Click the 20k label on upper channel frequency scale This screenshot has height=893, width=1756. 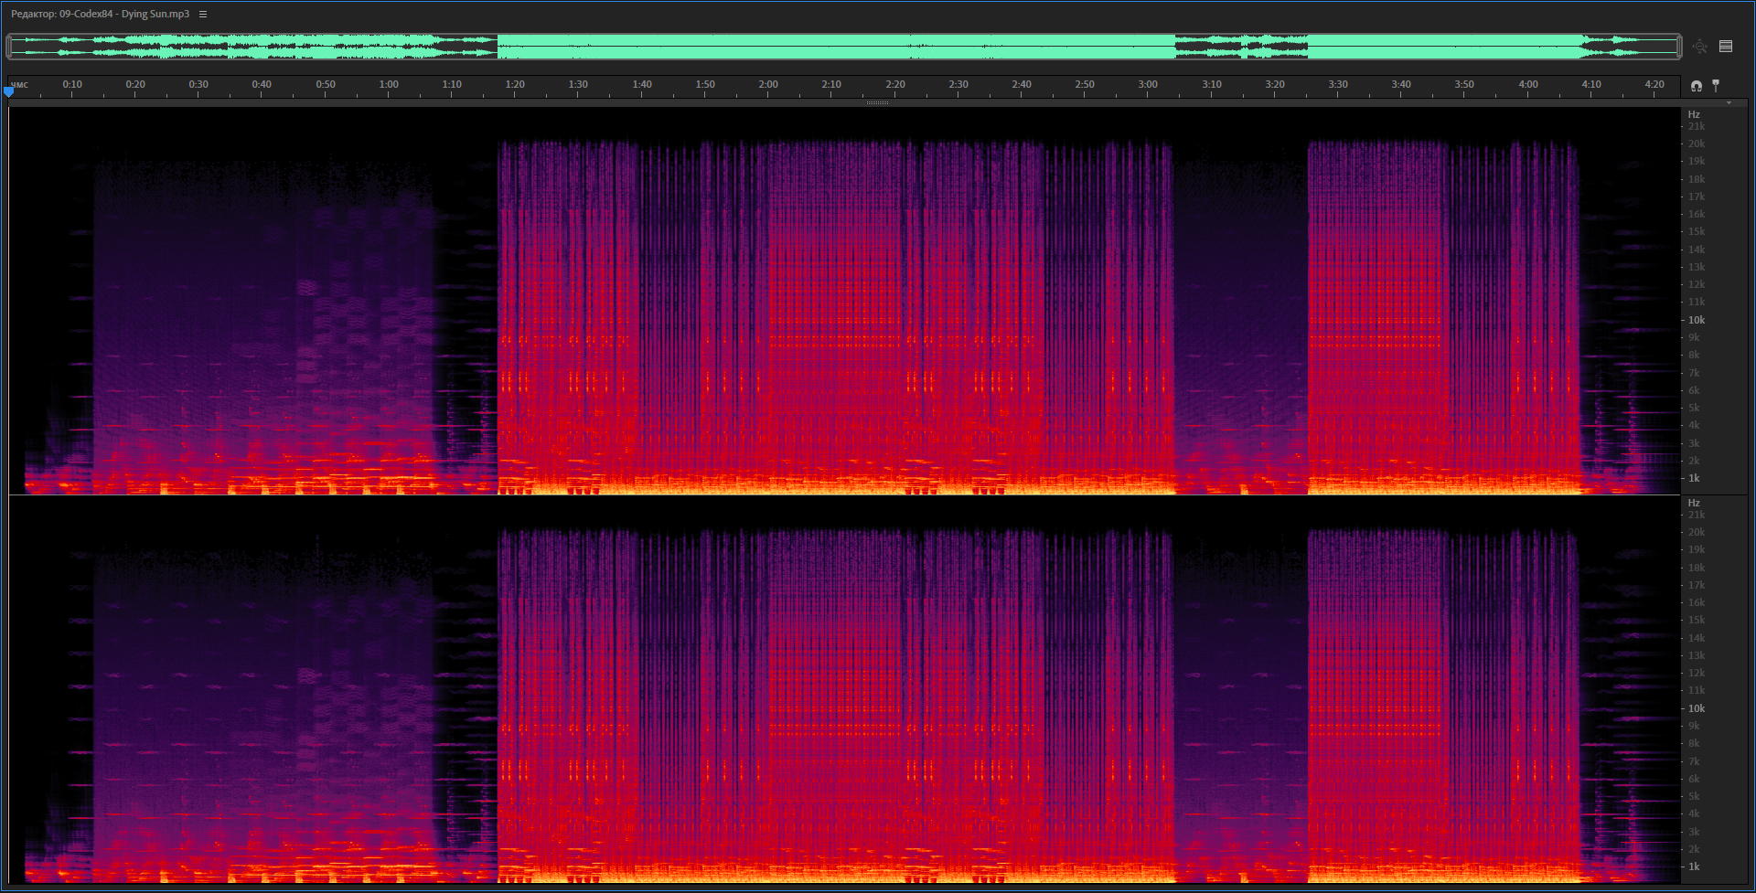coord(1697,144)
